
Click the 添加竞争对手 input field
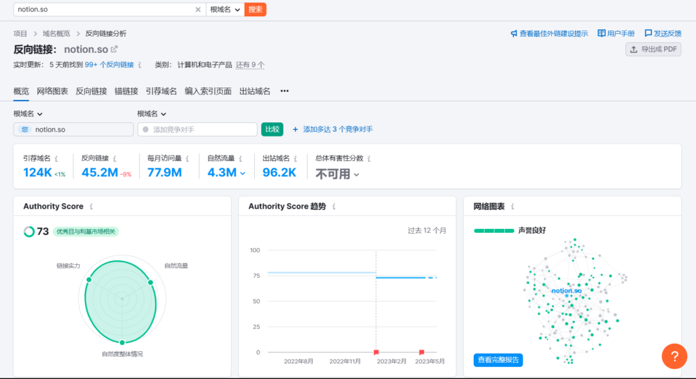coord(197,130)
